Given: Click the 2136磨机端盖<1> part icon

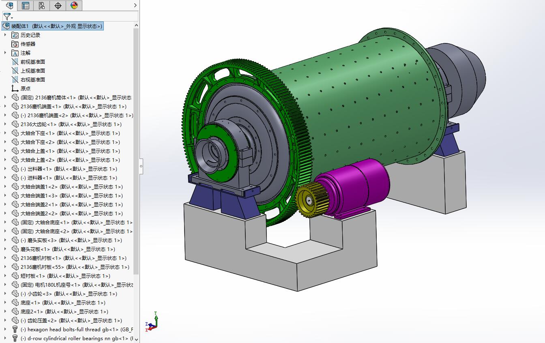Looking at the screenshot, I should (15, 106).
